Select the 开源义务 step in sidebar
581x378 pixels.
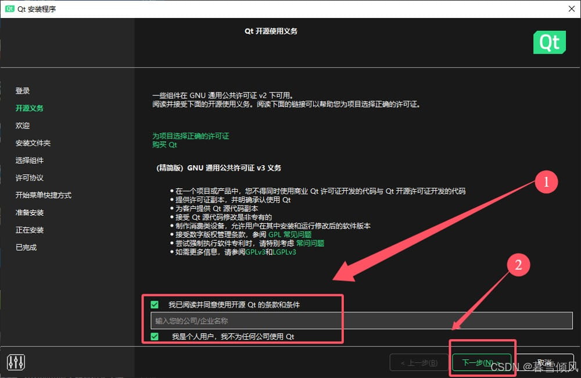tap(30, 108)
